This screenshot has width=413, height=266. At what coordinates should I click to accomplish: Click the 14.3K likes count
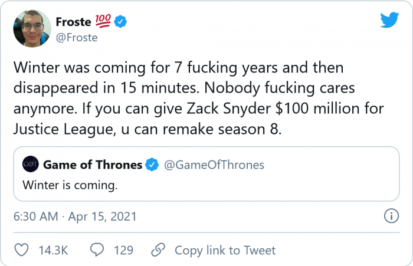[53, 250]
